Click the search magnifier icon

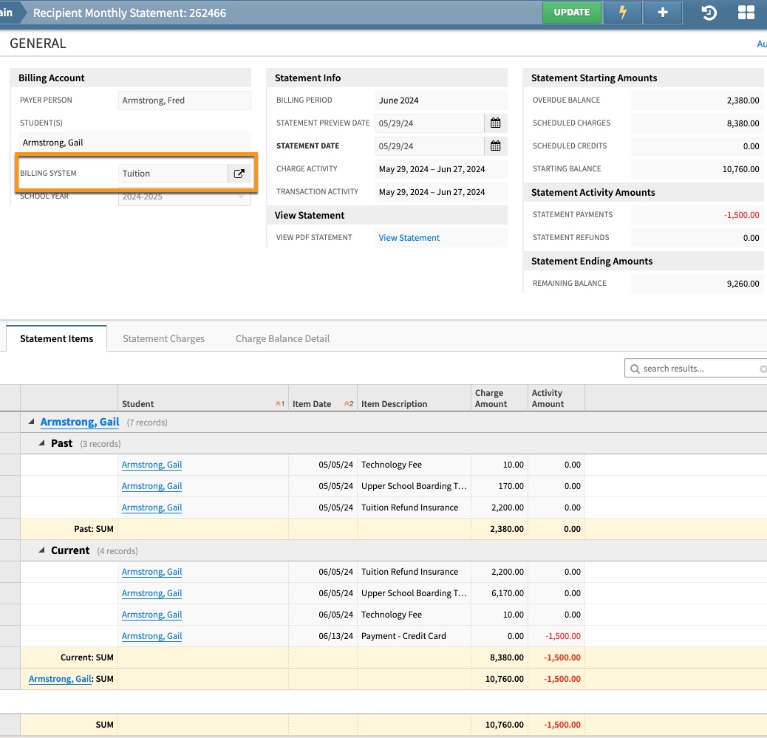click(x=635, y=369)
